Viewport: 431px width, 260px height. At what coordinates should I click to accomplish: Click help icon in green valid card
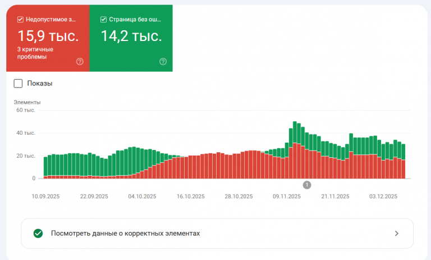click(163, 61)
